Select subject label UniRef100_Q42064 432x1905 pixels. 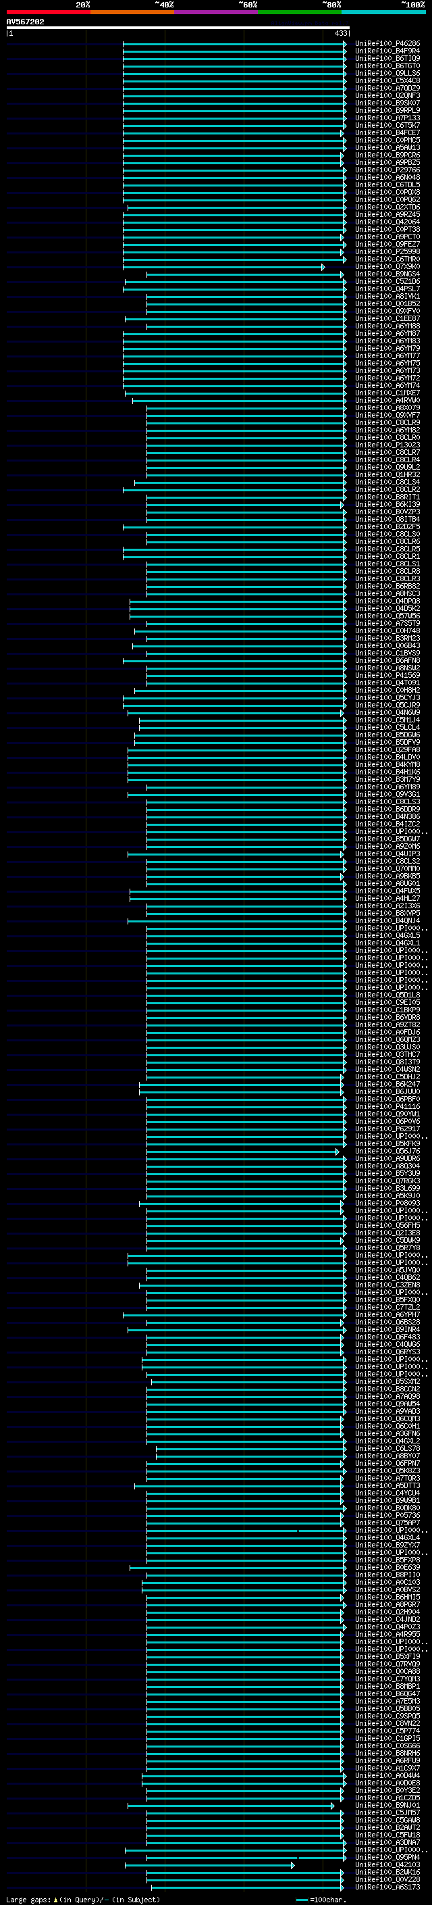click(387, 222)
